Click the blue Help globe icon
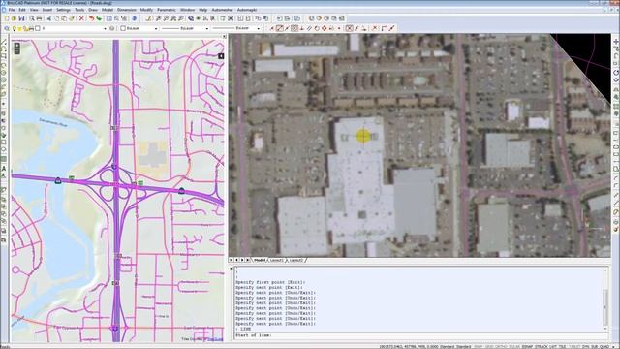Image resolution: width=620 pixels, height=349 pixels. tap(134, 18)
